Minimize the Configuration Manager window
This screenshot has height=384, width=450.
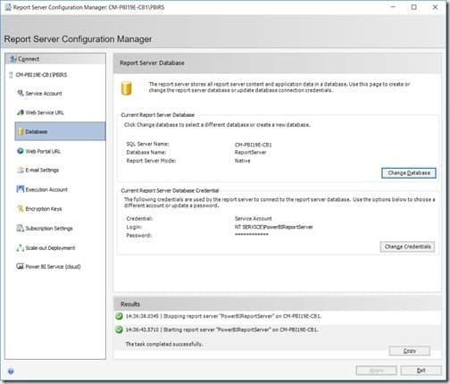(x=393, y=7)
